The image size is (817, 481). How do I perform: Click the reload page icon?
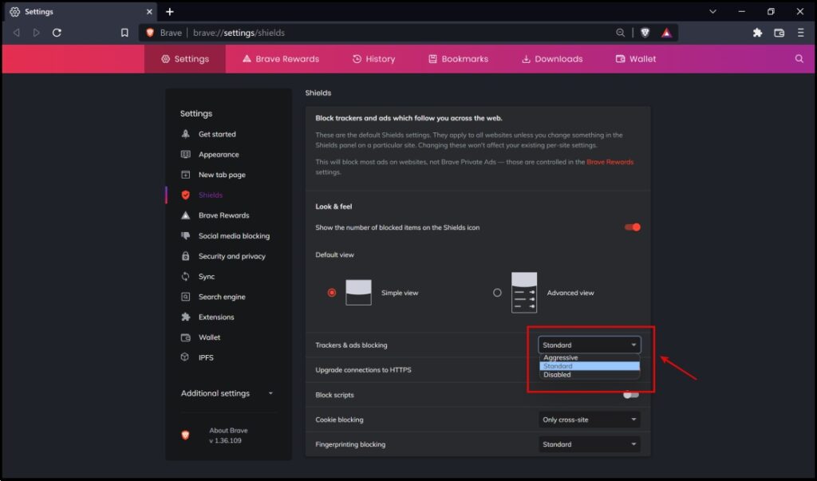pos(57,33)
